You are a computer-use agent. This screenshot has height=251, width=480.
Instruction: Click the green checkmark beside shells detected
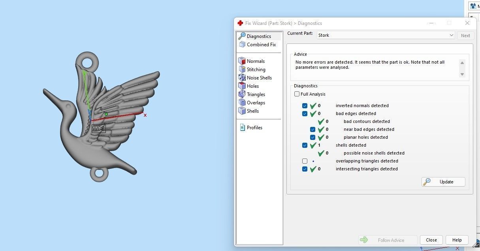313,145
